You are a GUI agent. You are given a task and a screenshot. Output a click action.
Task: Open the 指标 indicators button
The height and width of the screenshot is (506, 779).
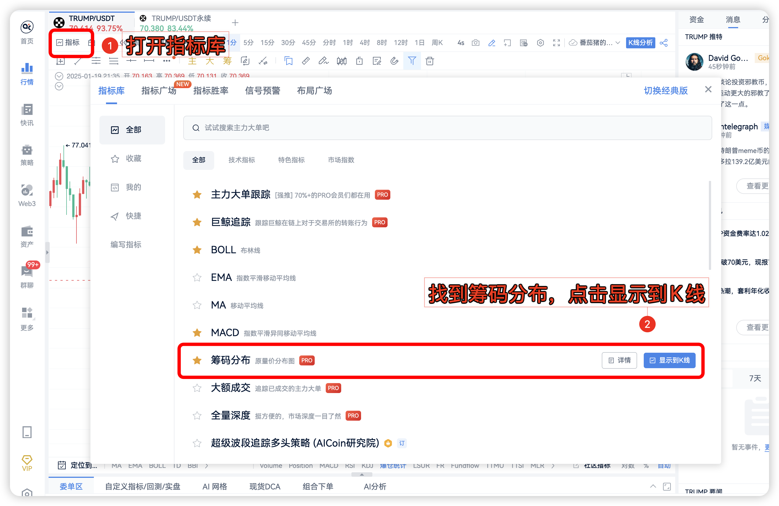pyautogui.click(x=68, y=43)
